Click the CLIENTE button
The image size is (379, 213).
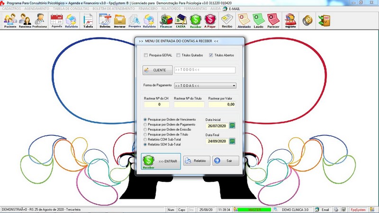tap(157, 70)
